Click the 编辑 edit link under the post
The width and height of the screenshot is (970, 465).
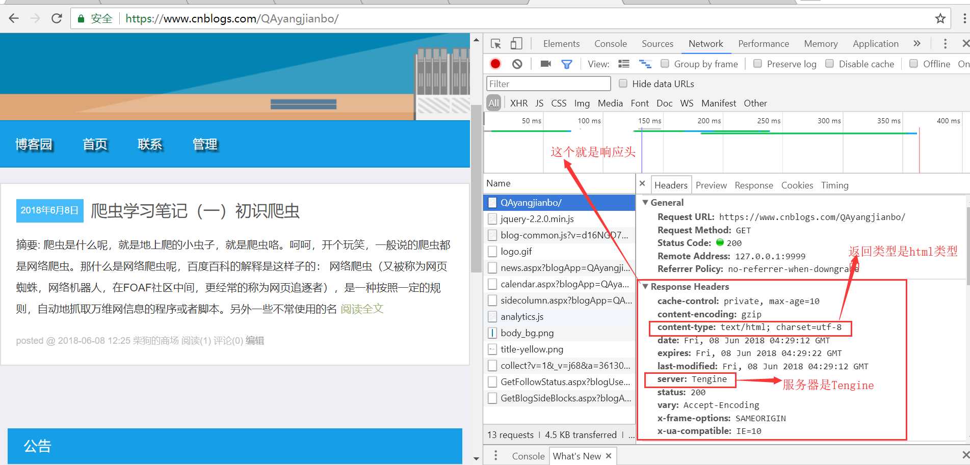click(255, 341)
